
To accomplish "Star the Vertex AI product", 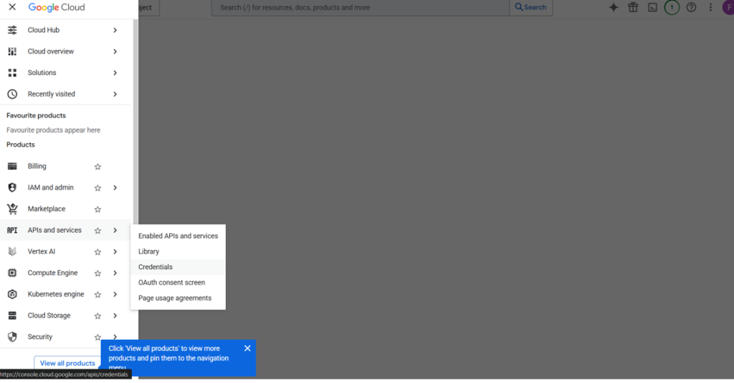I will (98, 252).
